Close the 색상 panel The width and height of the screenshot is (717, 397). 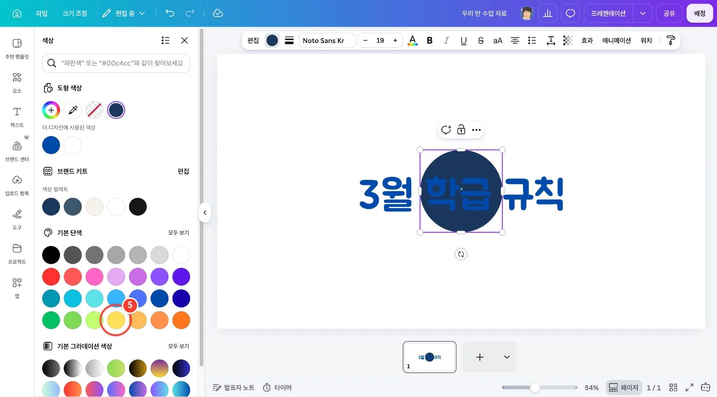pyautogui.click(x=184, y=40)
